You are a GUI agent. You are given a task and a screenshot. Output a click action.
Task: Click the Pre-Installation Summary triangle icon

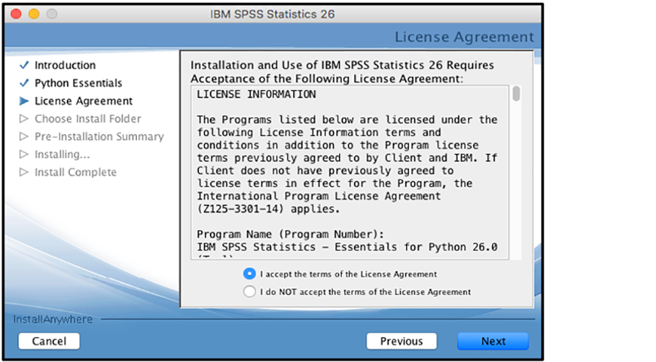[24, 136]
